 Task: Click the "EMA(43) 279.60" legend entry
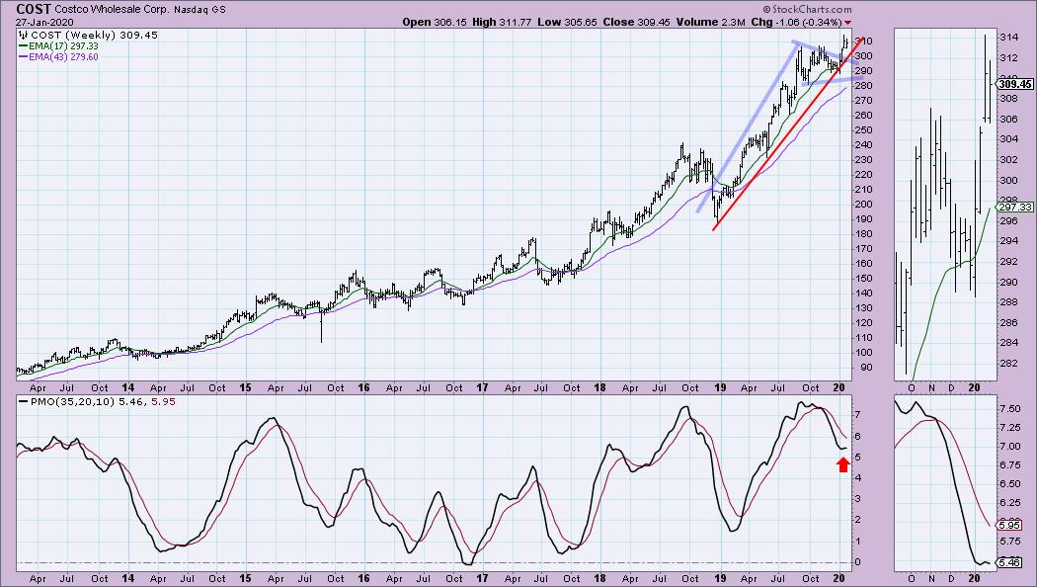(x=63, y=57)
